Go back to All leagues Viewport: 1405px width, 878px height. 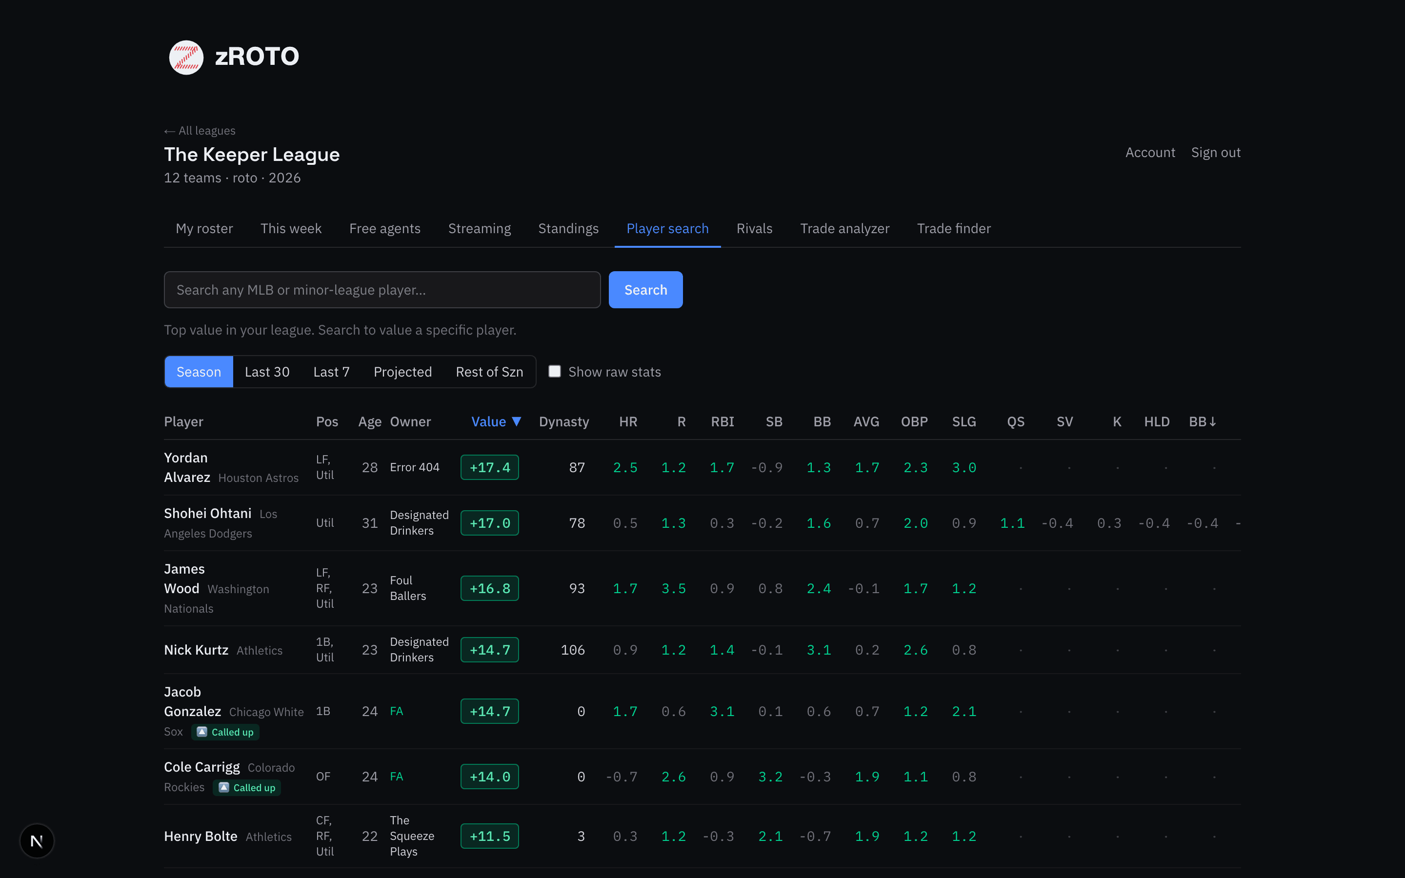click(x=200, y=131)
